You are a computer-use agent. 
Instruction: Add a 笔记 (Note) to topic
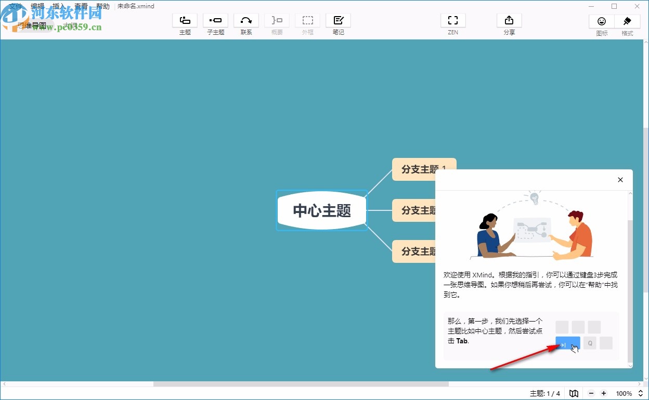point(338,23)
